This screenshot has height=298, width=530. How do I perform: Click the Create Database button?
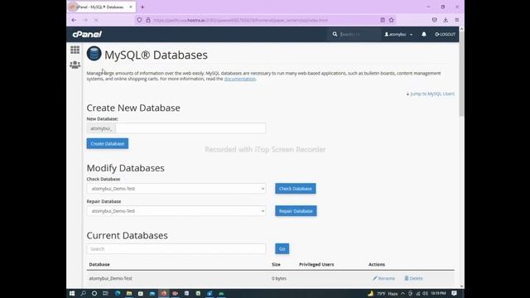[108, 143]
